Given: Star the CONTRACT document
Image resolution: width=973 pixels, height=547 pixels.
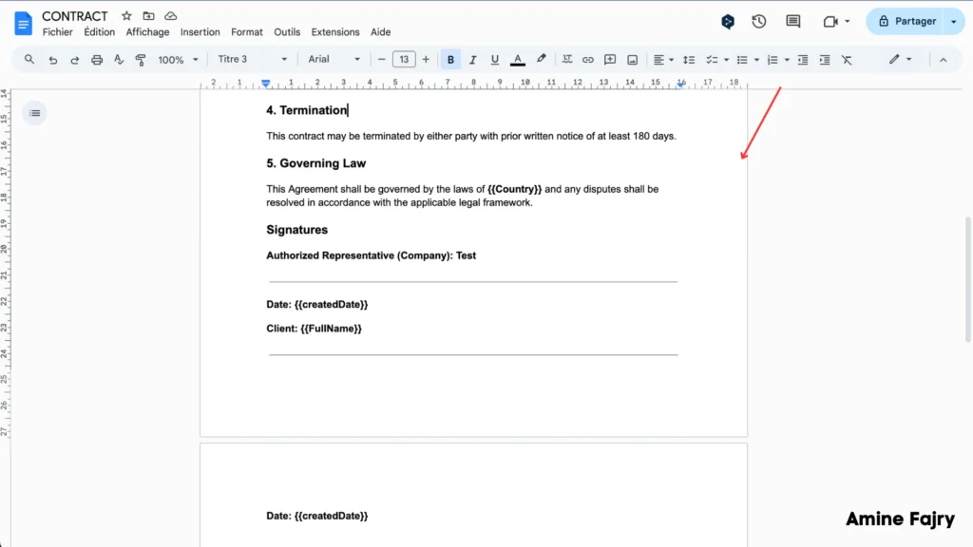Looking at the screenshot, I should (126, 16).
